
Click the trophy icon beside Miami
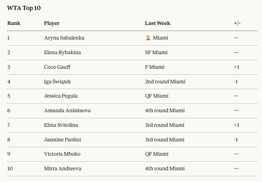[x=148, y=38]
